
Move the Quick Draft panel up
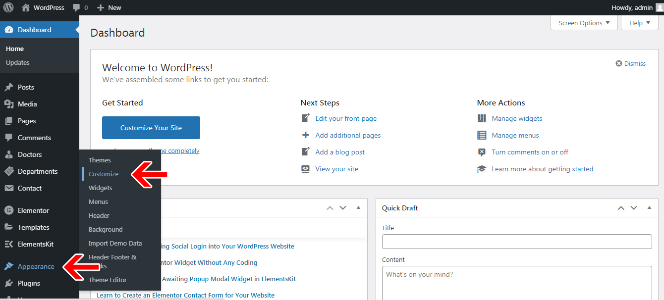621,208
